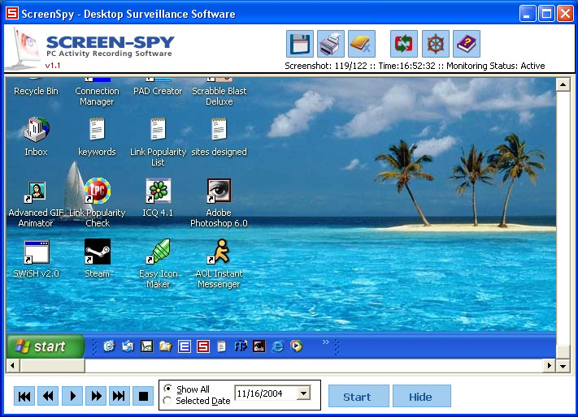This screenshot has width=578, height=417.
Task: Click the Connection Manager label
Action: tap(97, 96)
